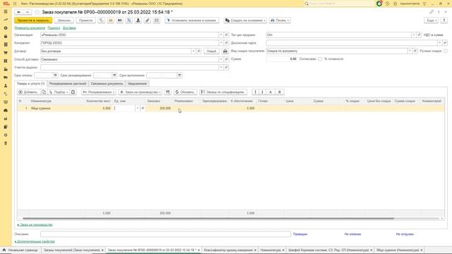Open the 'Заказ на производство' dropdown
Screen dimensions: 452x254
(x=141, y=92)
